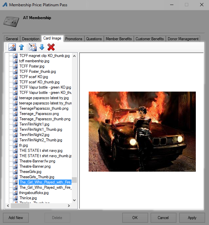This screenshot has height=225, width=209.
Task: Click the import images toolbar icon
Action: click(33, 47)
